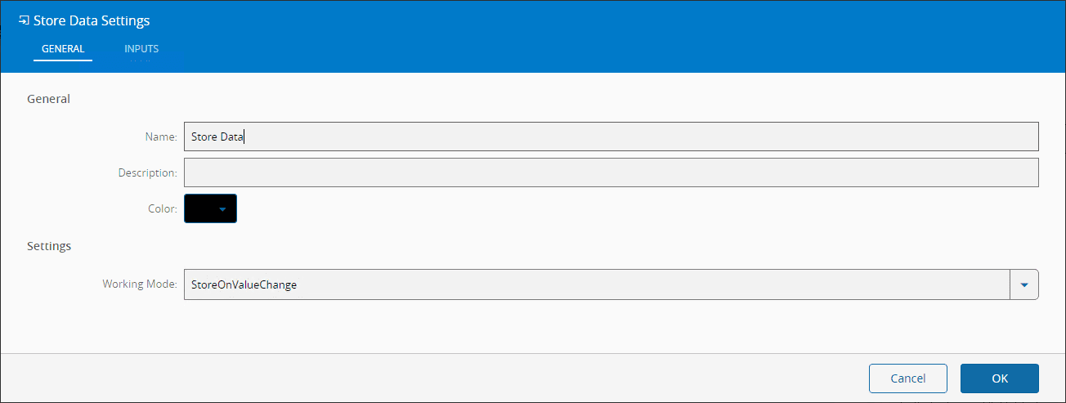The width and height of the screenshot is (1066, 403).
Task: Click the General section heading
Action: point(49,99)
